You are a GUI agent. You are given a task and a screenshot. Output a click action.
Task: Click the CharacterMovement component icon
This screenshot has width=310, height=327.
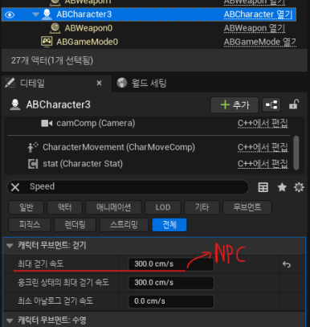33,147
